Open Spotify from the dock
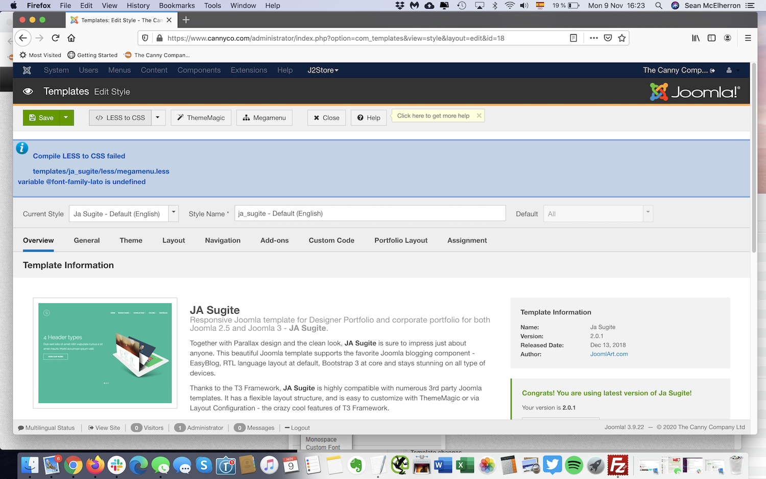 coord(574,465)
